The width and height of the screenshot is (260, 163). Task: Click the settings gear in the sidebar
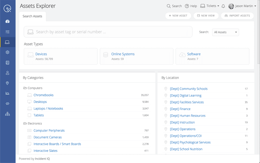pyautogui.click(x=8, y=52)
